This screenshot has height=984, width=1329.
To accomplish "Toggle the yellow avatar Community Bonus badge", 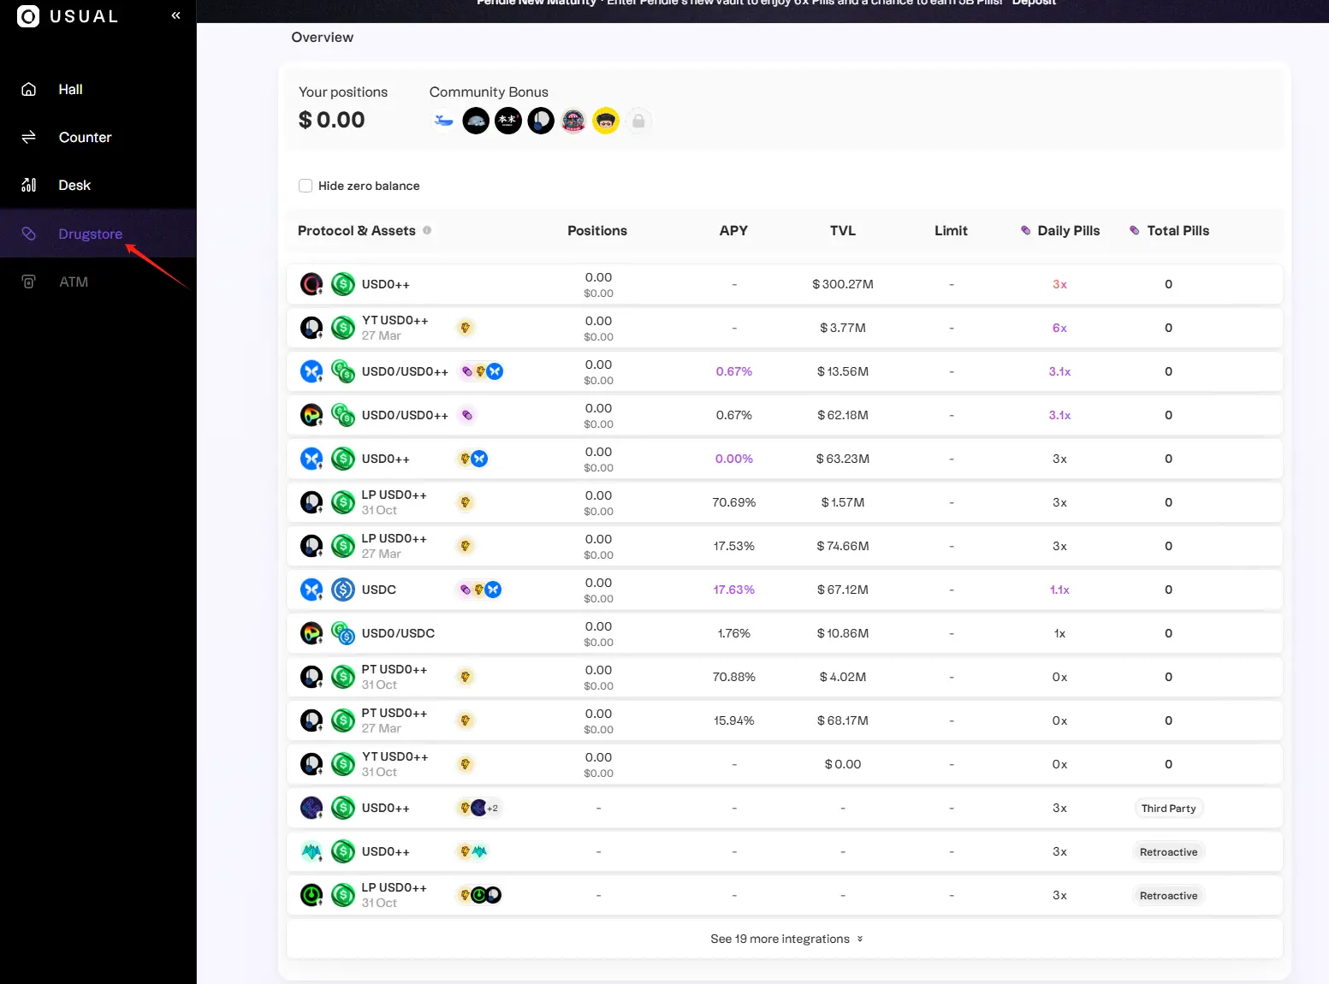I will pyautogui.click(x=606, y=121).
